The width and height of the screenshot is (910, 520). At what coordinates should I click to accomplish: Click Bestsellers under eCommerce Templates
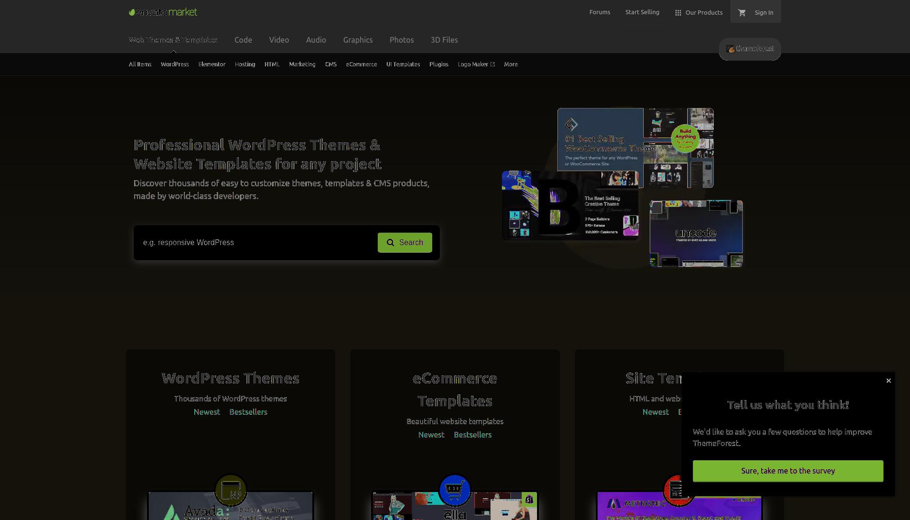pyautogui.click(x=473, y=435)
